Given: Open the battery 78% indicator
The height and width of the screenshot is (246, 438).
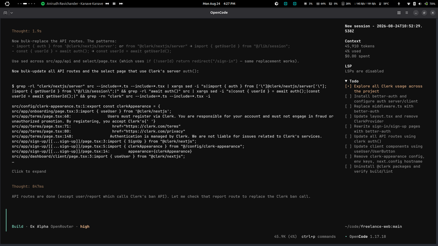Looking at the screenshot, I should click(x=429, y=3).
